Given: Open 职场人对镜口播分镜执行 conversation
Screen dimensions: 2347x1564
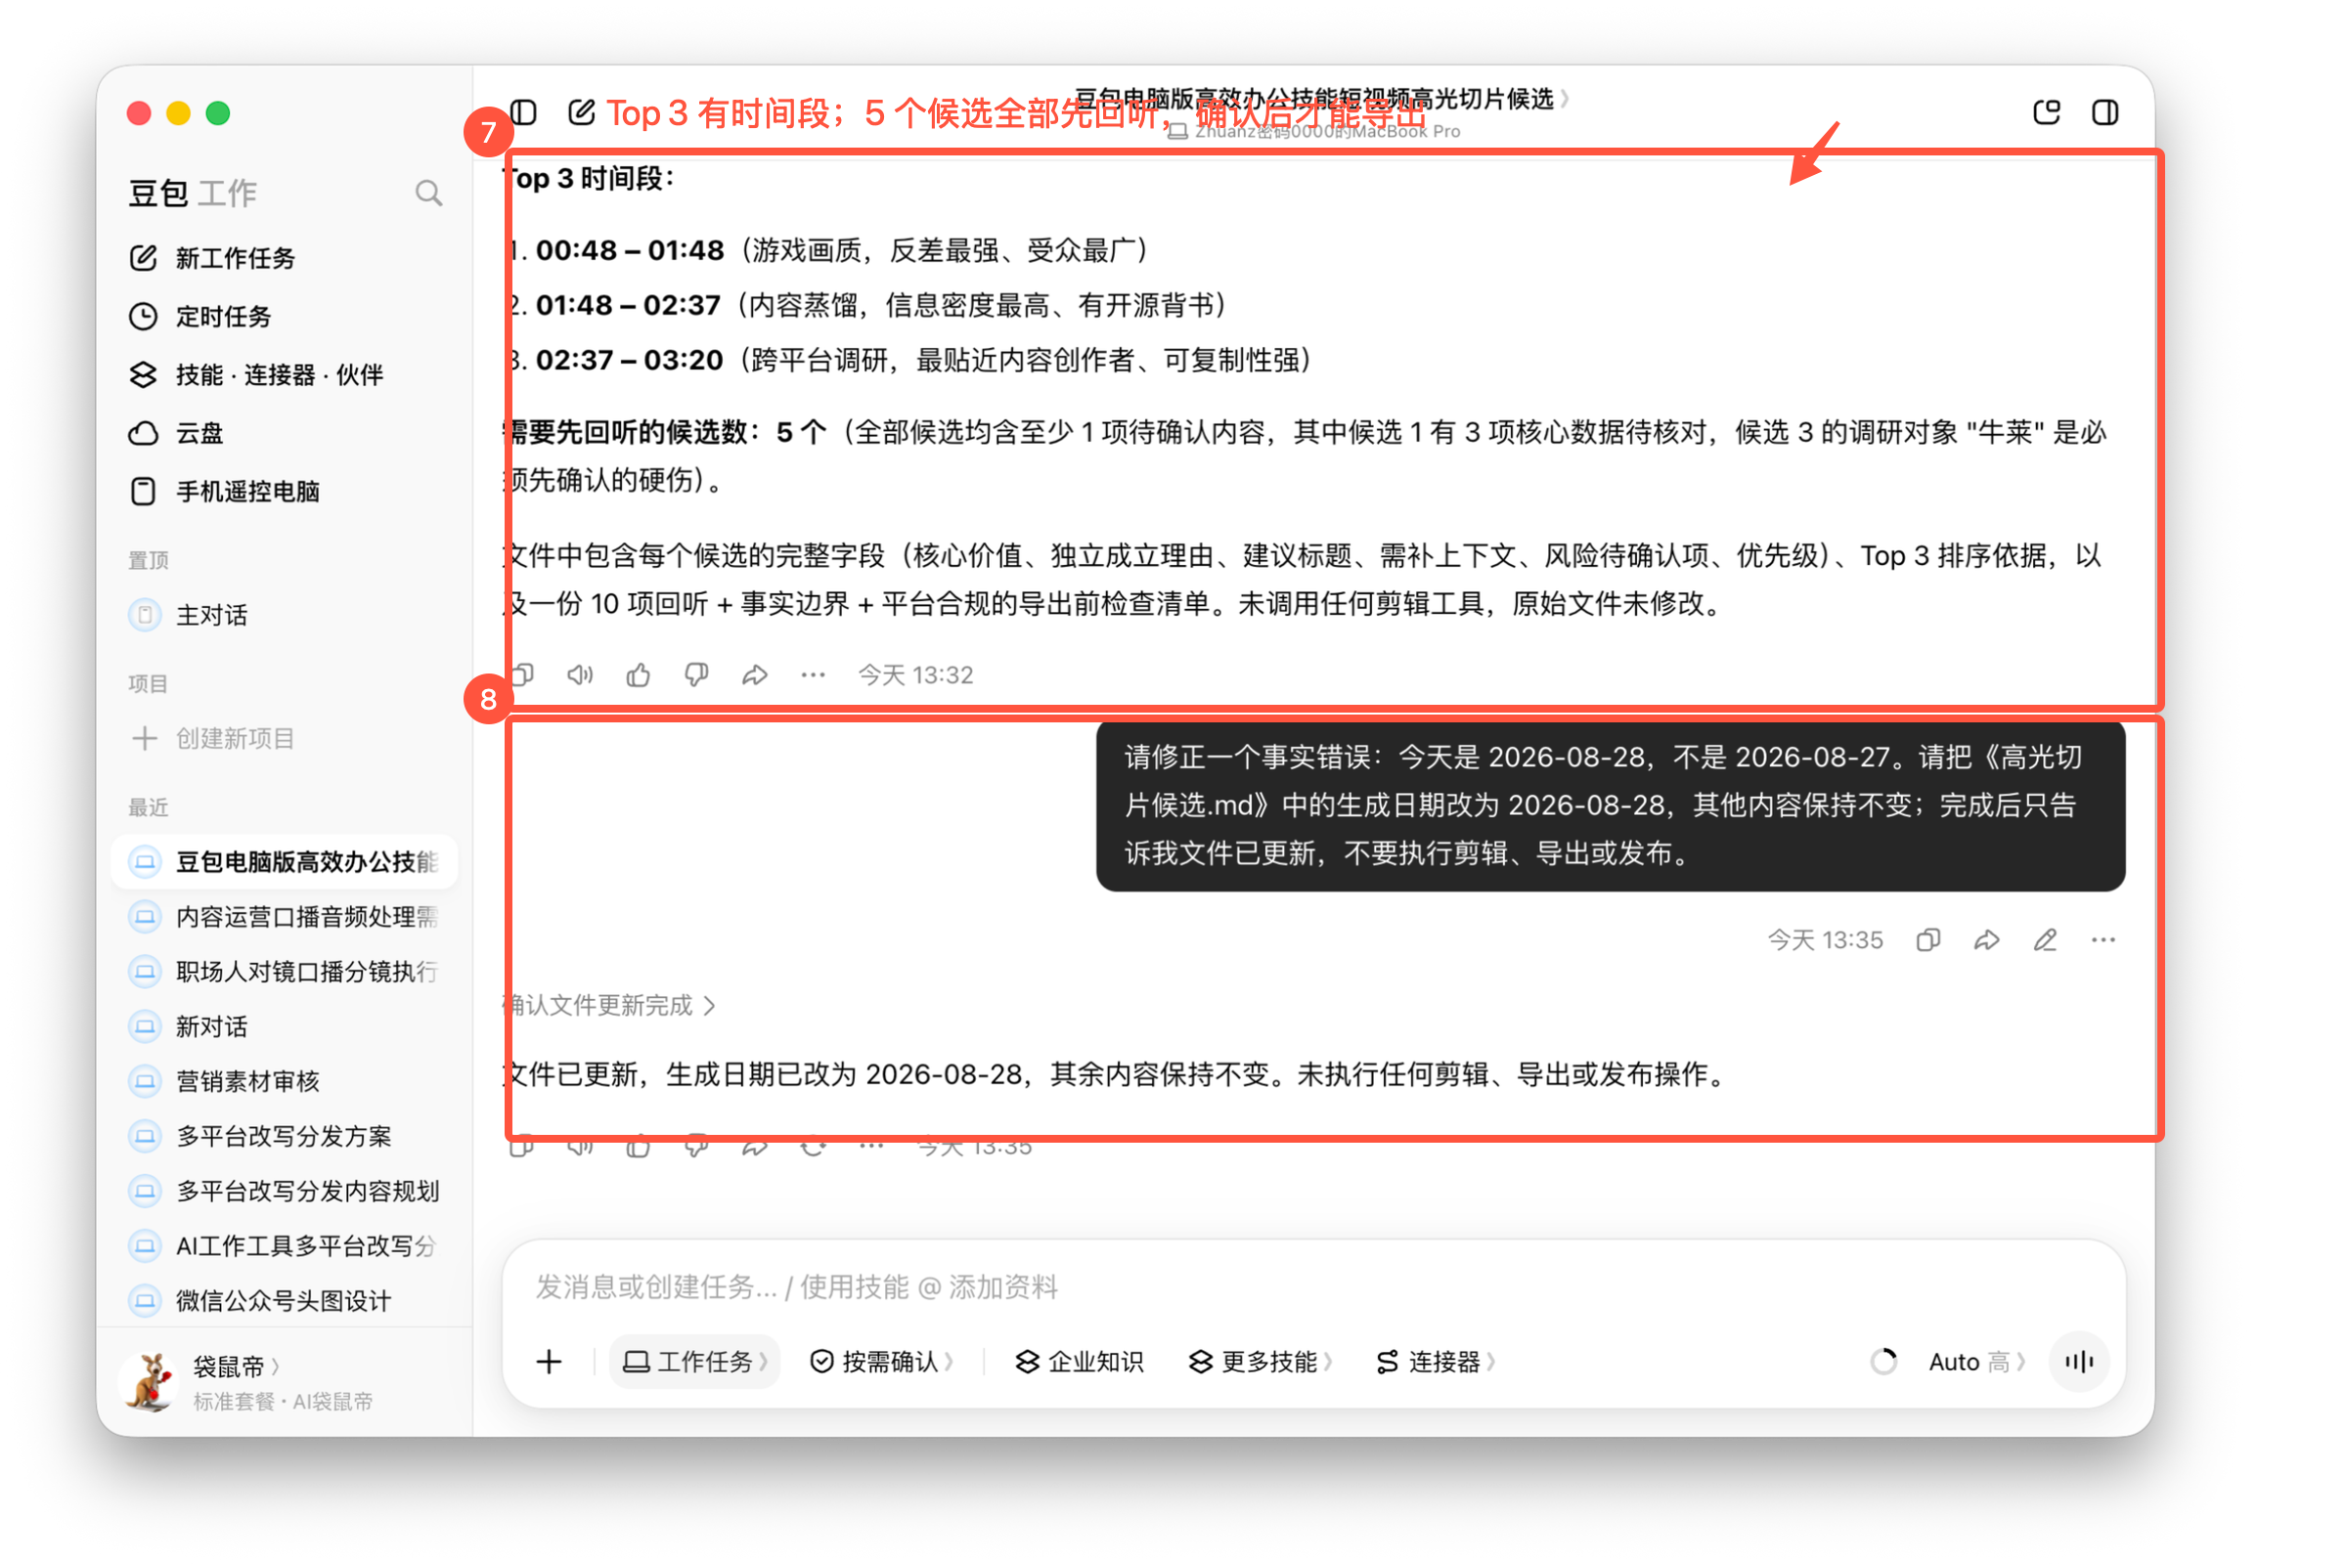Looking at the screenshot, I should [285, 973].
